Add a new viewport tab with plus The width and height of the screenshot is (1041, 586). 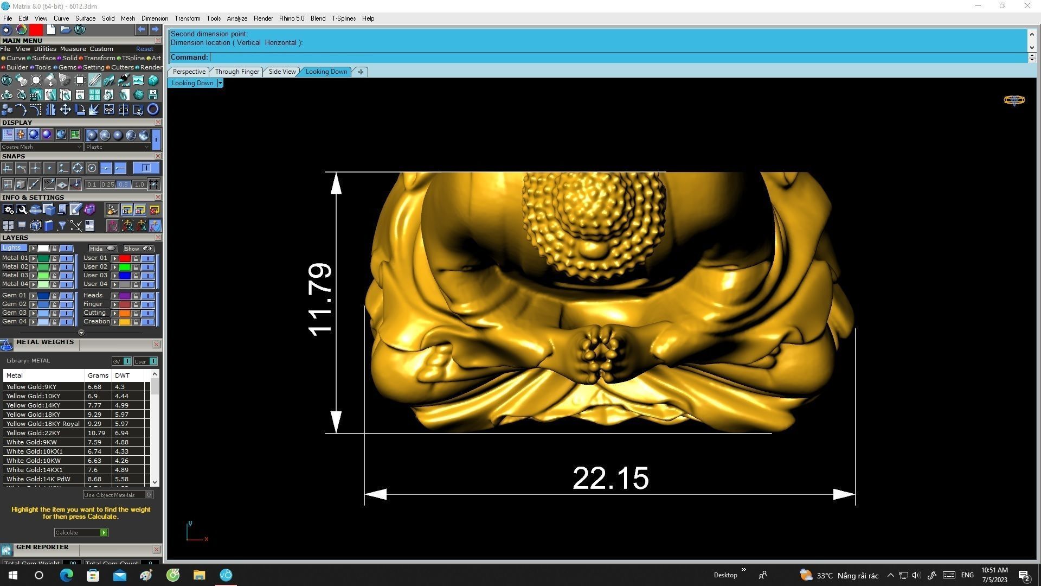361,72
